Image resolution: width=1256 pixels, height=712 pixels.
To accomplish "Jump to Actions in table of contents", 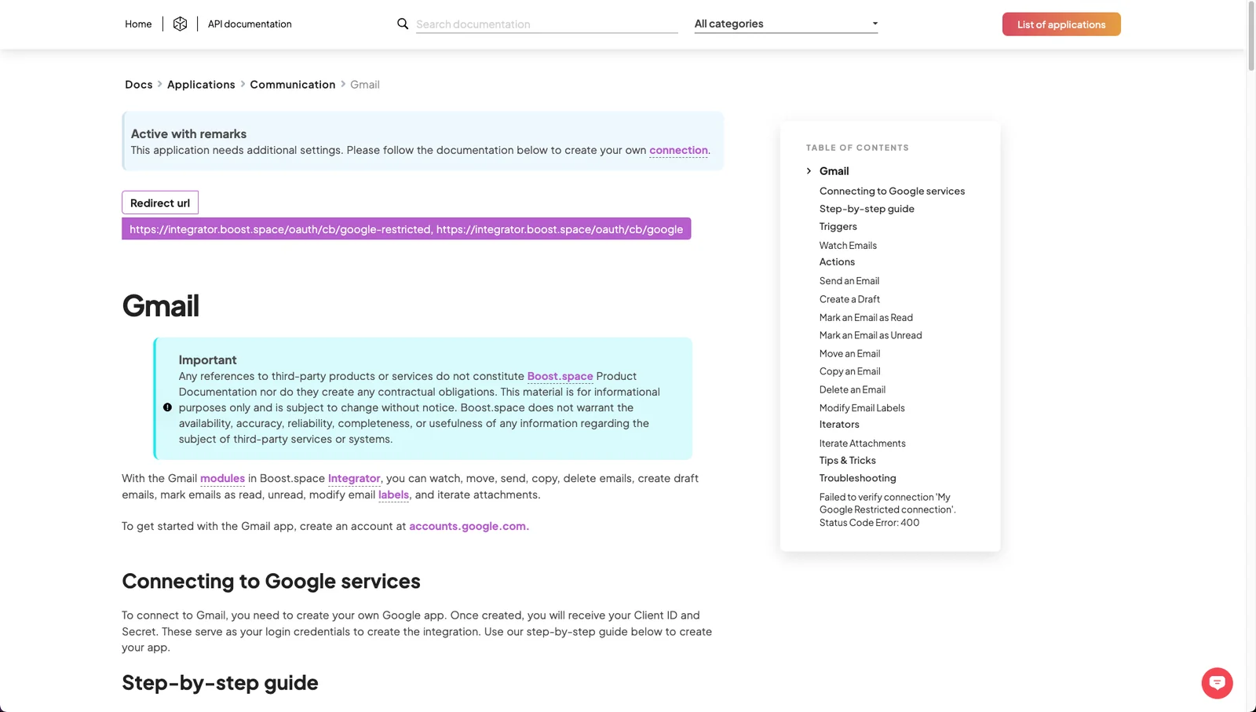I will 837,262.
